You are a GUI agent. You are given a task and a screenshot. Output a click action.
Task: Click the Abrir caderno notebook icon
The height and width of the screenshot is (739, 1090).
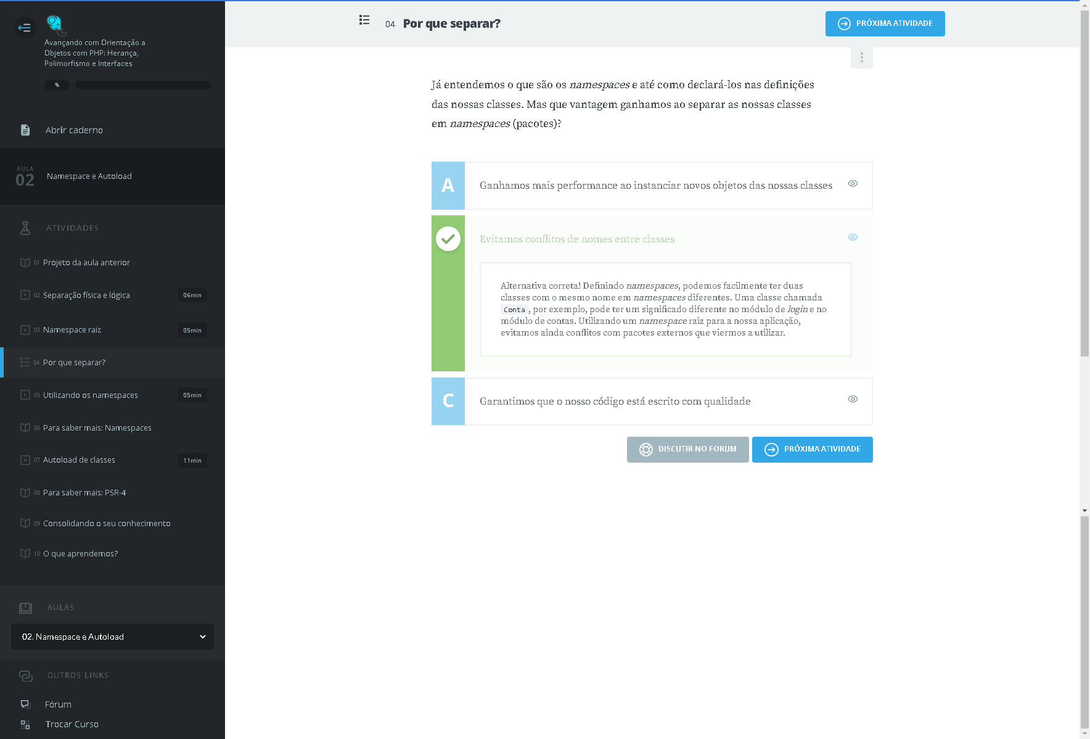pos(25,130)
